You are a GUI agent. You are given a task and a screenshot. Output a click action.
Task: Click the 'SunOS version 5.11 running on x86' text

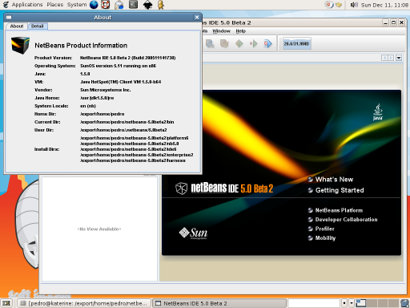[118, 66]
